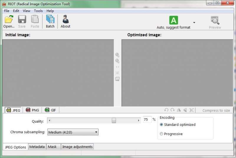This screenshot has width=236, height=158.
Task: Switch to the Image adjustments tab
Action: coord(77,147)
